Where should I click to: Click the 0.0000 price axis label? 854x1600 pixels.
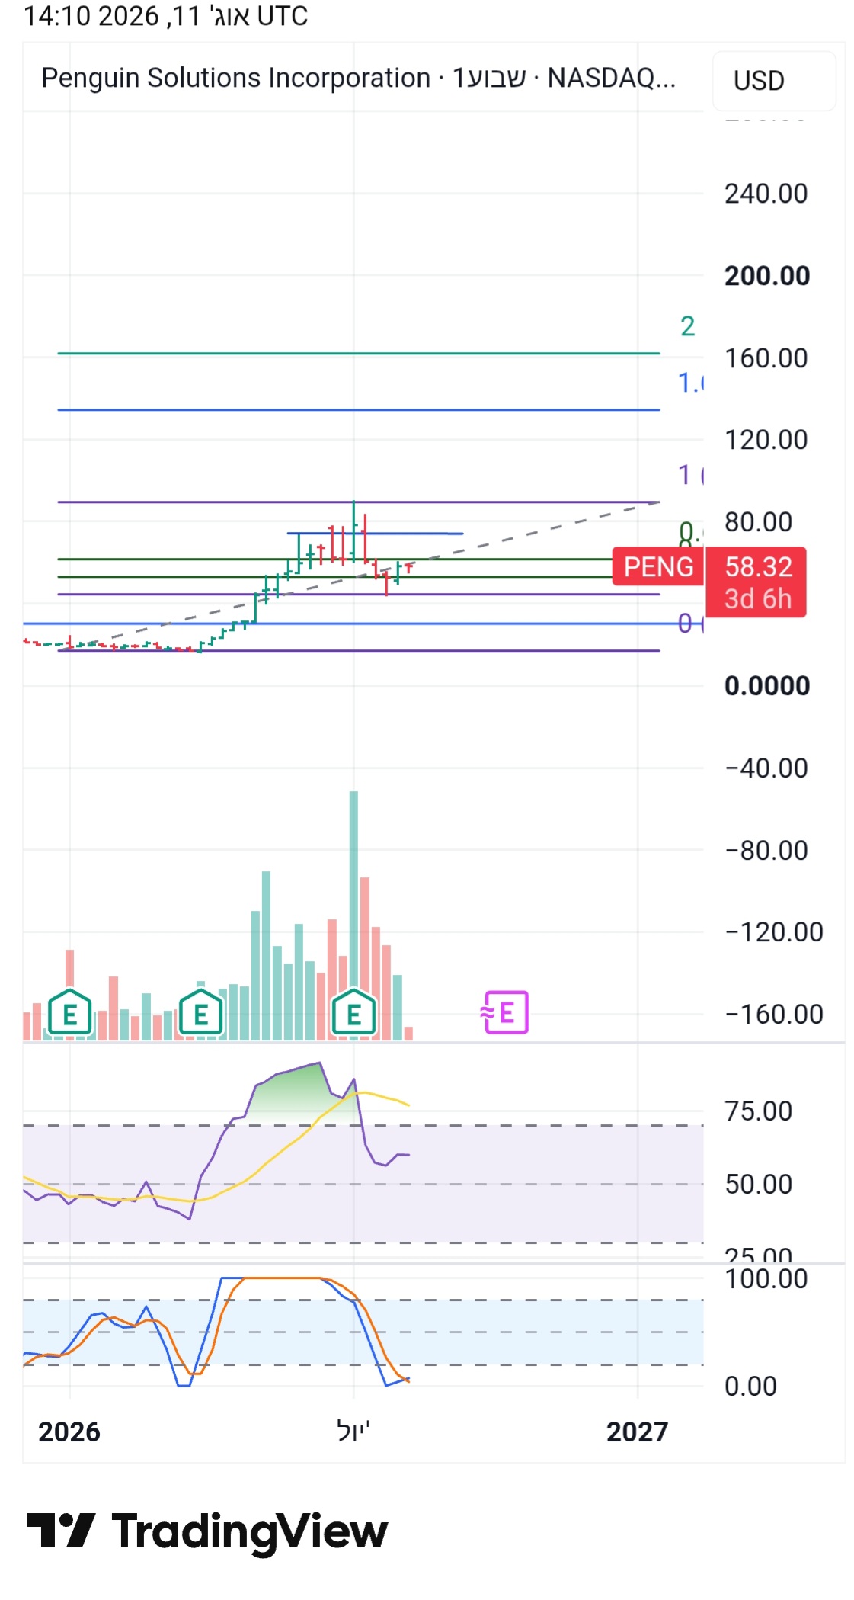tap(767, 686)
